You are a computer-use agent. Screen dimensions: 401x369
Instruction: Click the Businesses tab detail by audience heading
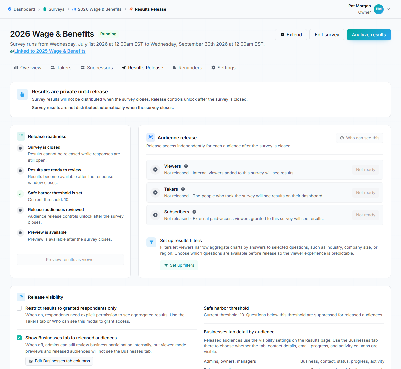point(239,332)
